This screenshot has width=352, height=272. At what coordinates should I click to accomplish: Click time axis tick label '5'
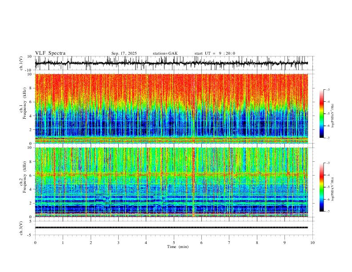pos(174,243)
